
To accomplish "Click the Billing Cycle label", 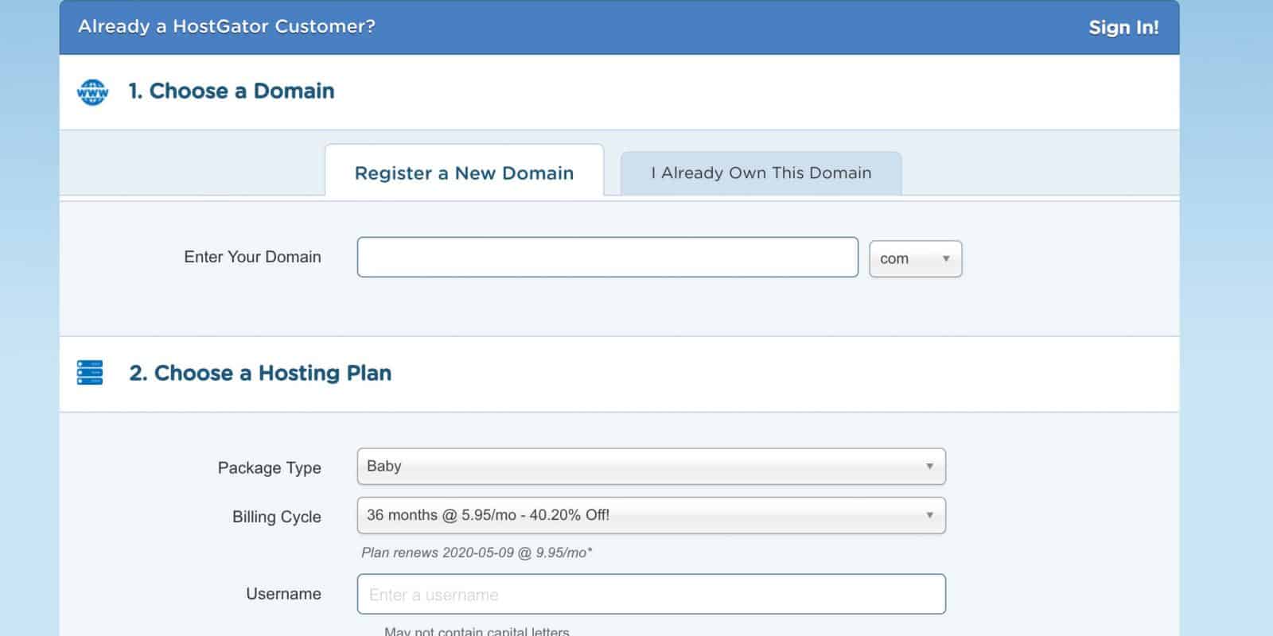I will point(276,517).
